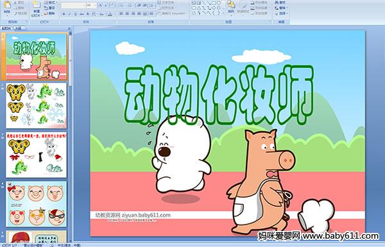The width and height of the screenshot is (385, 247).
Task: Click the Replace icon in the editing group
Action: (280, 8)
